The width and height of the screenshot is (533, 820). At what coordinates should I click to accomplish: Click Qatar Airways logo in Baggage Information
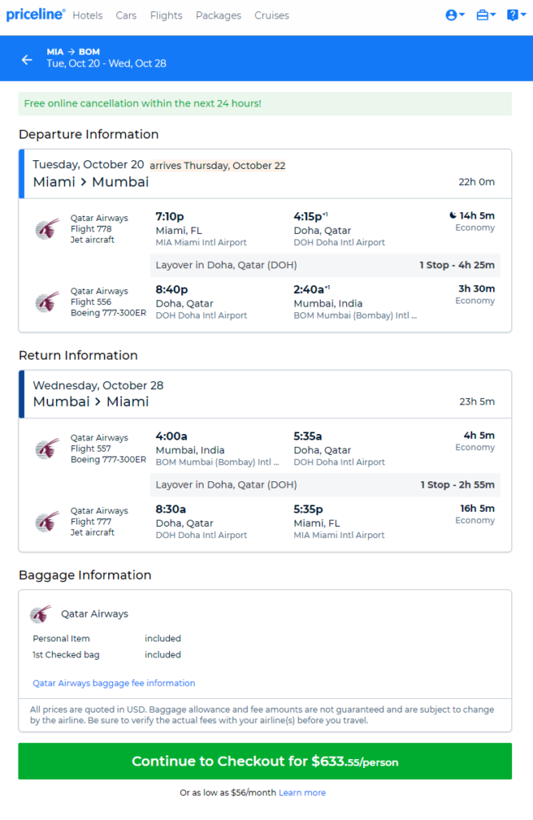click(41, 614)
